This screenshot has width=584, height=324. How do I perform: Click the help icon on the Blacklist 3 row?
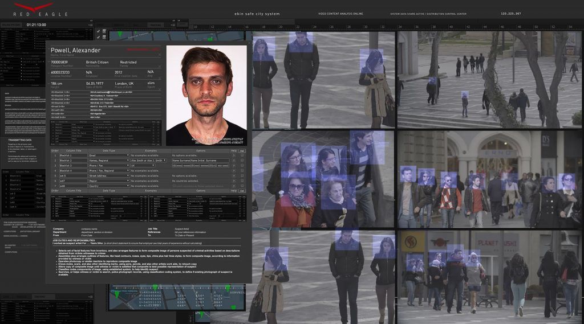(x=233, y=166)
